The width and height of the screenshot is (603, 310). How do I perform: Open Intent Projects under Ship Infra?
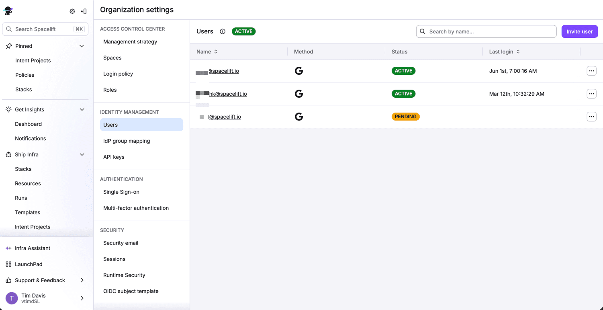[33, 227]
